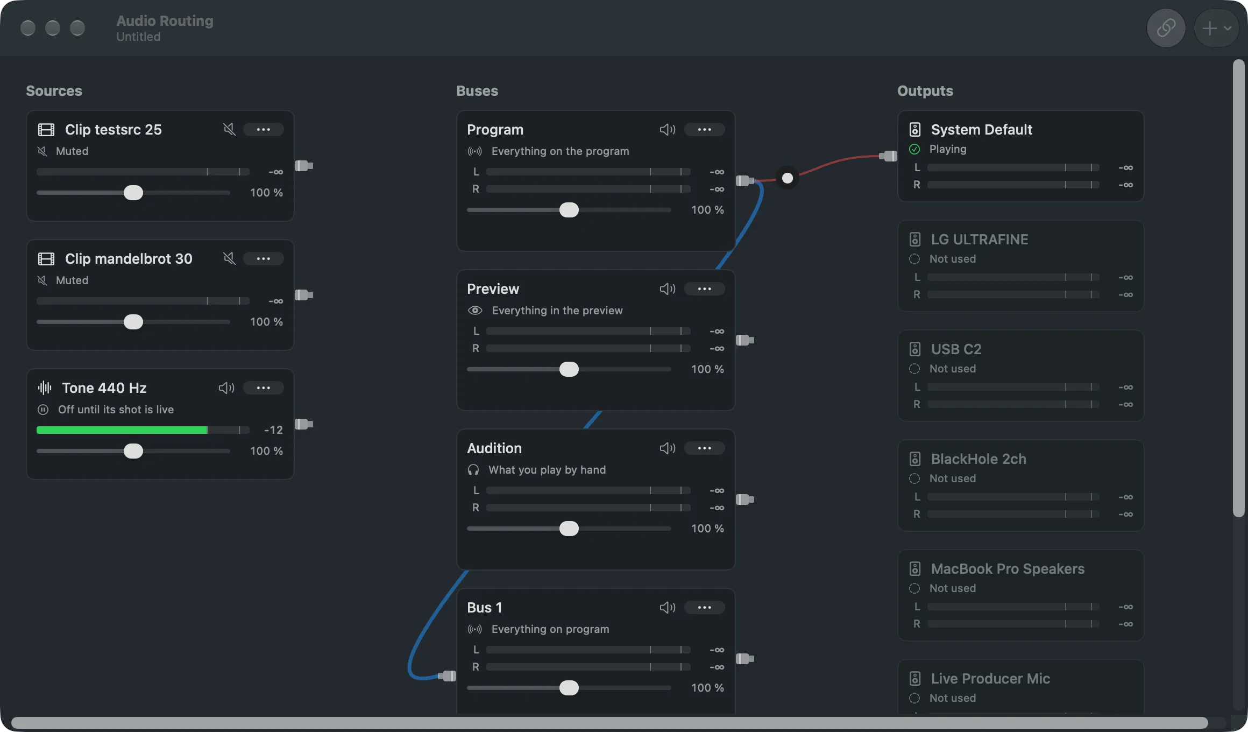Select the LG ULTRAFINE output
The image size is (1248, 732).
1021,266
